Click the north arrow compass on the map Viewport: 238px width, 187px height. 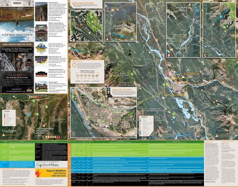(x=130, y=53)
